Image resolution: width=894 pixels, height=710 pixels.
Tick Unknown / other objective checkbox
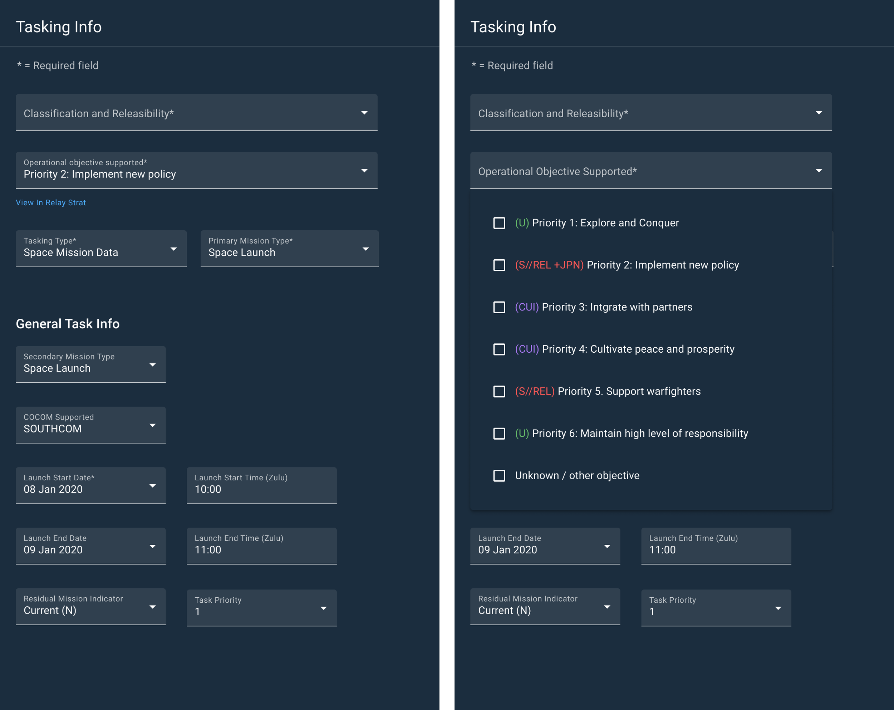[x=499, y=476]
